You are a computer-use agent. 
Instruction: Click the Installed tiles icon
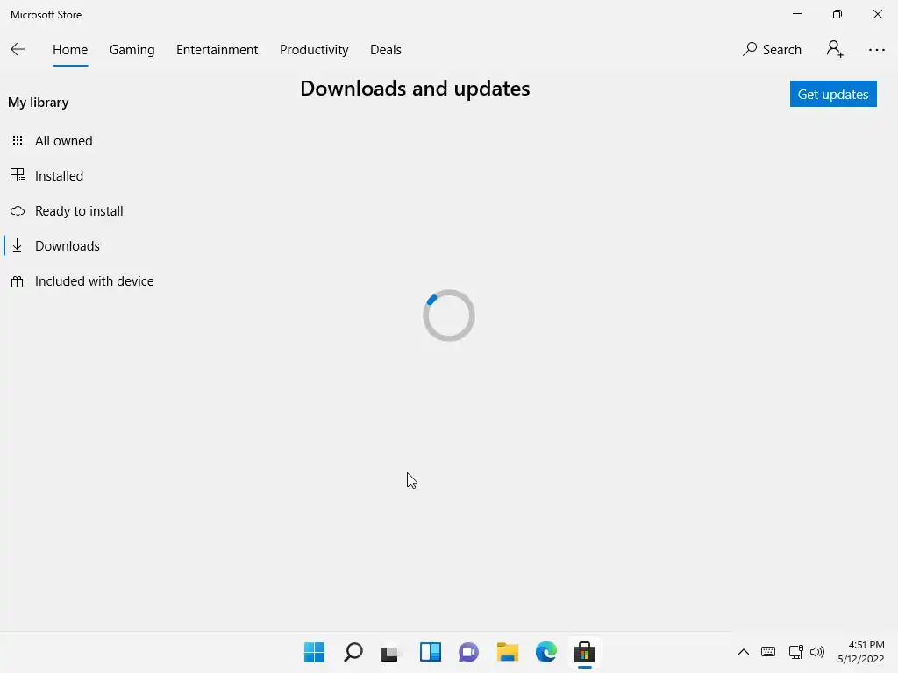[x=18, y=175]
